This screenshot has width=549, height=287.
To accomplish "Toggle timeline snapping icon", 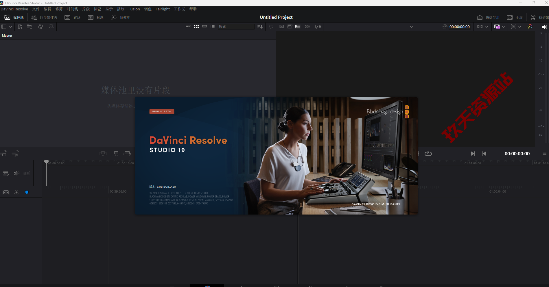I will point(6,192).
